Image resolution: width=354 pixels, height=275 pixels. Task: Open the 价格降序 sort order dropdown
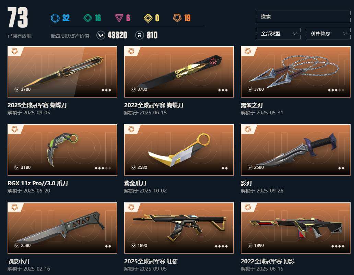pos(328,34)
